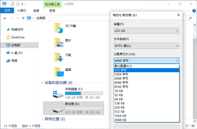
Task: Click the properties quick access icon
Action: [x=12, y=4]
